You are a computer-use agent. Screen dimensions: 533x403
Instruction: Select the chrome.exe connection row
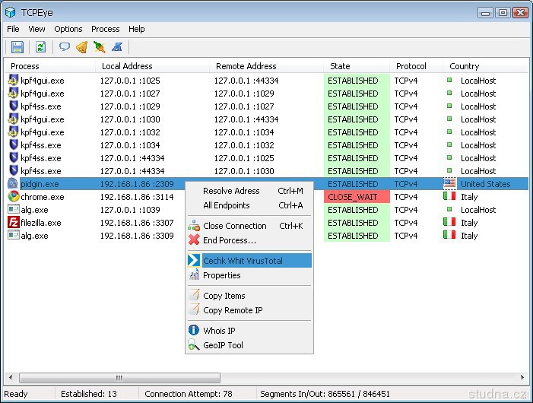pos(43,197)
